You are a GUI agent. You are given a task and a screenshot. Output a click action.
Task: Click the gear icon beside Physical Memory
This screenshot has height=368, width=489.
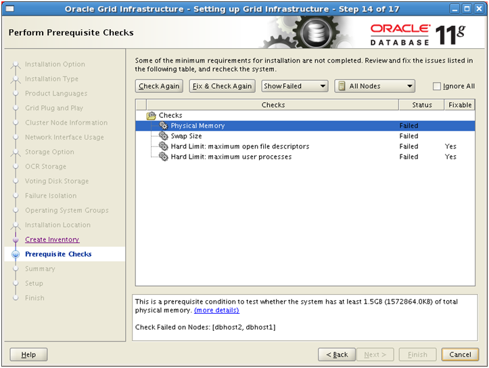pos(164,125)
